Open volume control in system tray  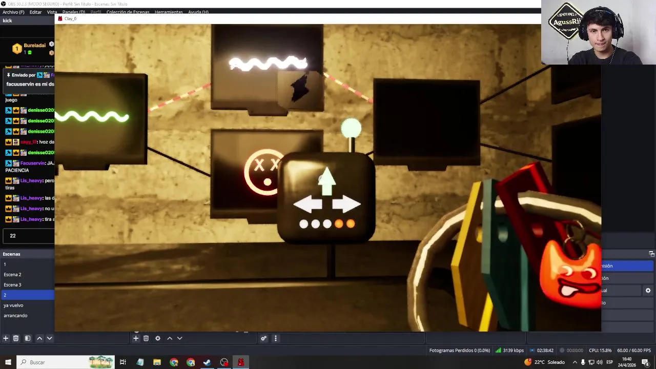[x=599, y=362]
